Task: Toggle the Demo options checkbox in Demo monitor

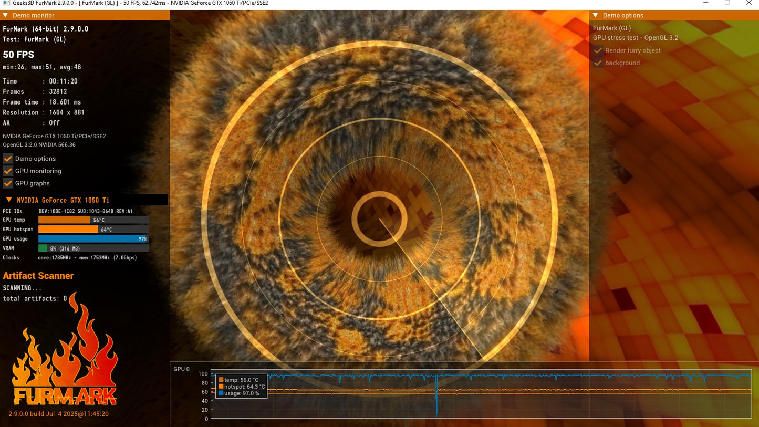Action: point(8,159)
